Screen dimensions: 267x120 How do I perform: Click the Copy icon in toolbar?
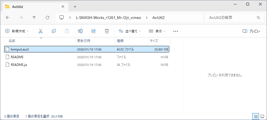coord(54,31)
